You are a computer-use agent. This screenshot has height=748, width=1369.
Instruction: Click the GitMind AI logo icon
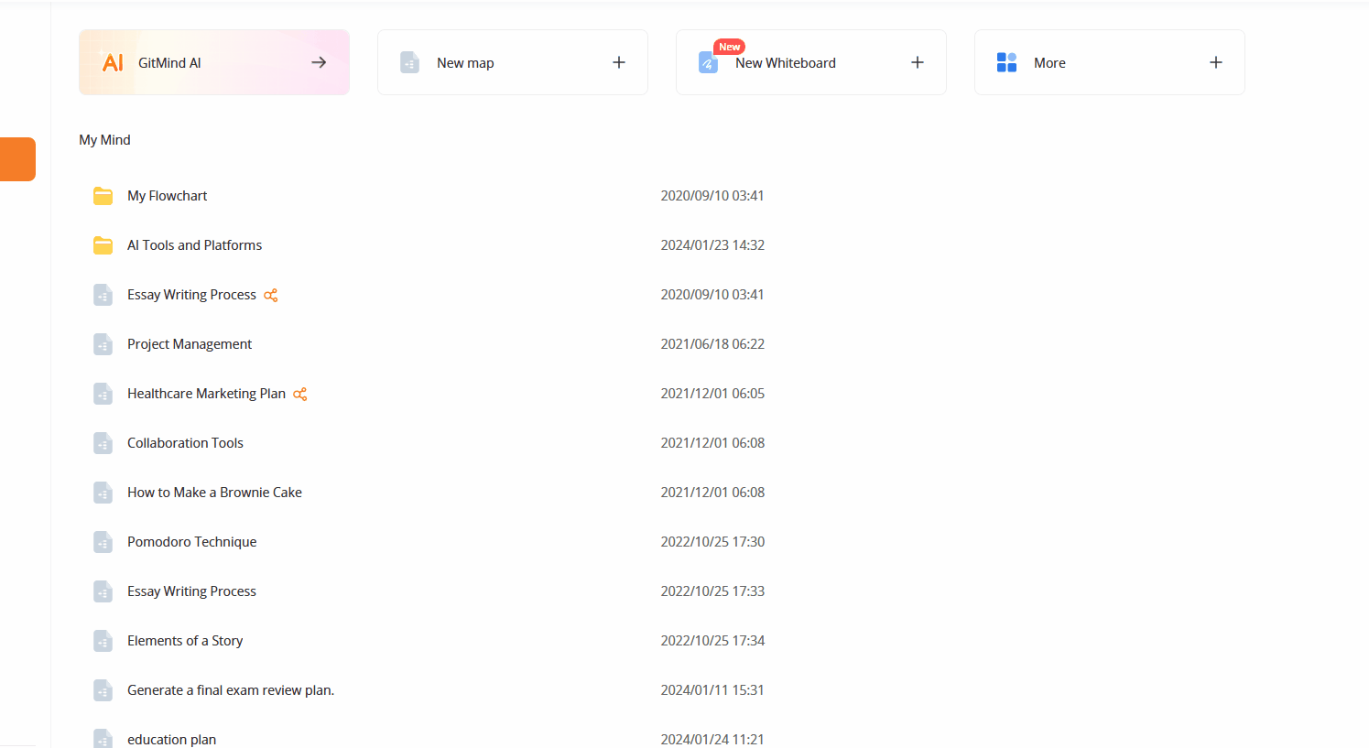[113, 62]
